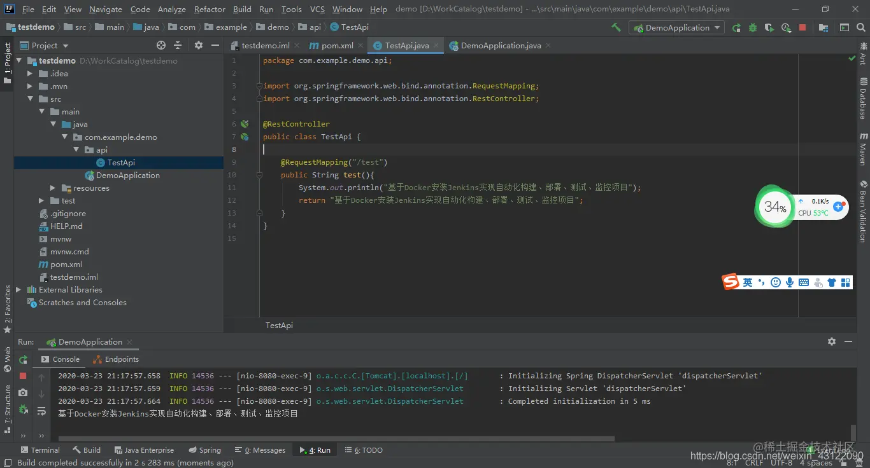Open Run panel settings gear
This screenshot has height=468, width=870.
pos(832,341)
